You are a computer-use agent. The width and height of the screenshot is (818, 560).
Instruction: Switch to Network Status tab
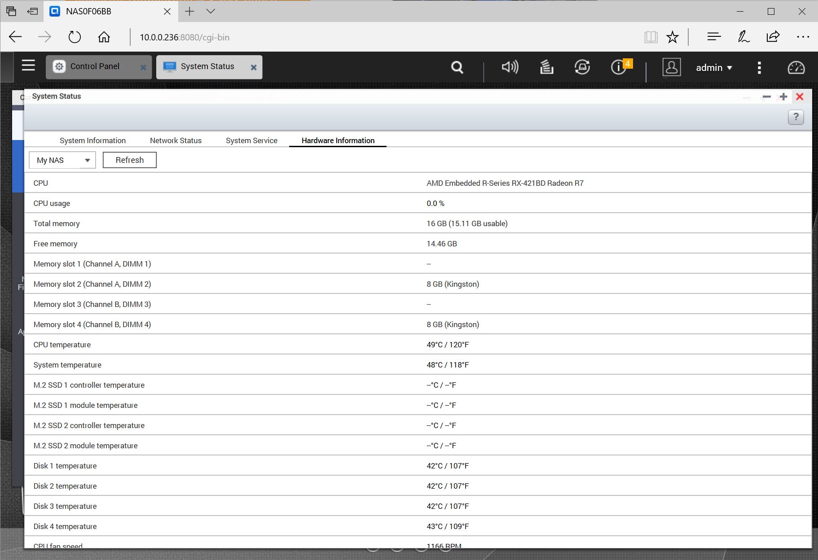(x=176, y=140)
